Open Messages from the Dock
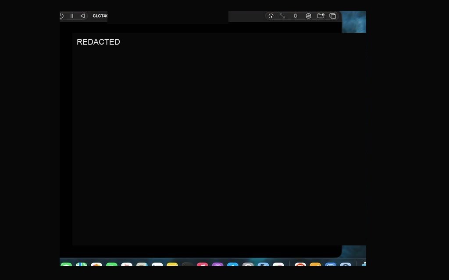This screenshot has height=280, width=449. 66,264
